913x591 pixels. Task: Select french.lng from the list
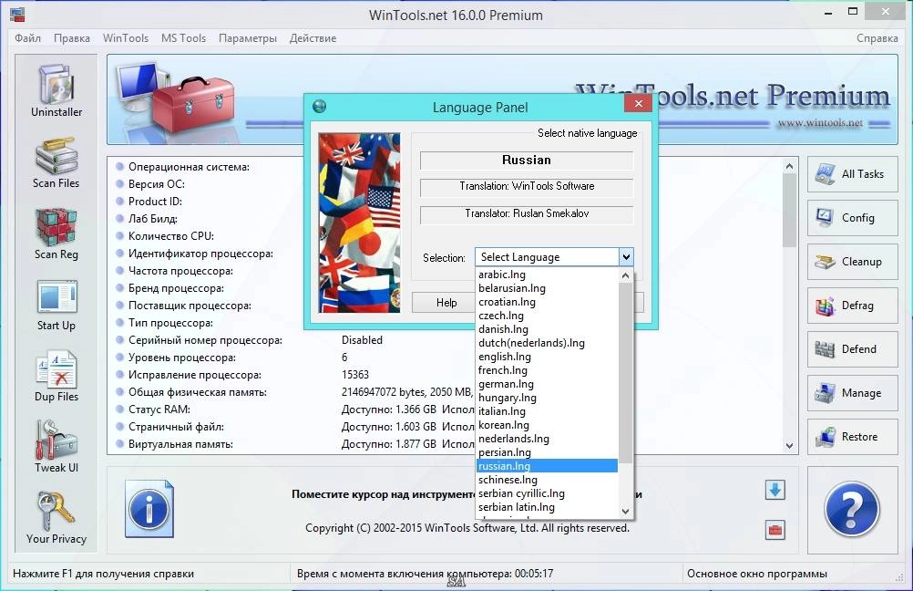[547, 370]
